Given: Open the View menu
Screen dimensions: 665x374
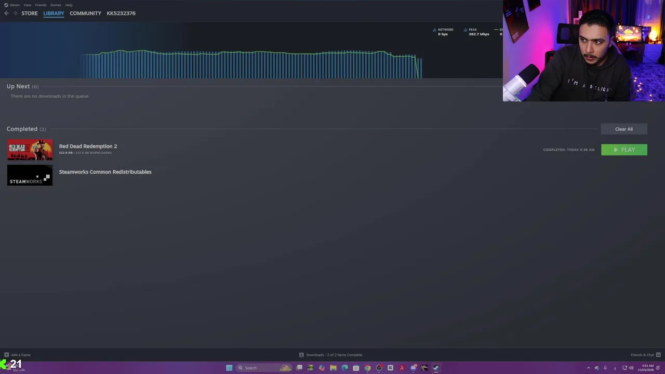Looking at the screenshot, I should coord(27,5).
